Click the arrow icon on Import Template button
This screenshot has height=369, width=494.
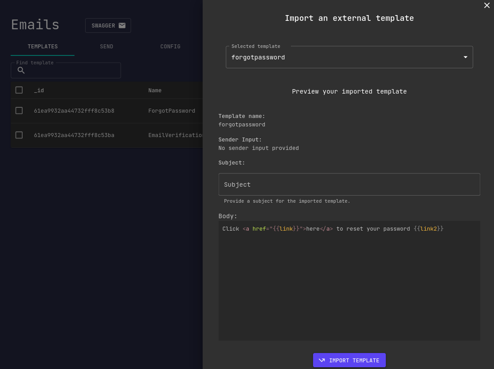coord(321,360)
